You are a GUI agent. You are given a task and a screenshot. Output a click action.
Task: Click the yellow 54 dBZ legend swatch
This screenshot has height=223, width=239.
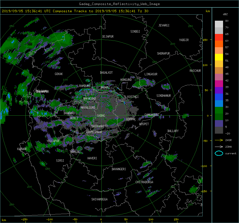(219, 57)
